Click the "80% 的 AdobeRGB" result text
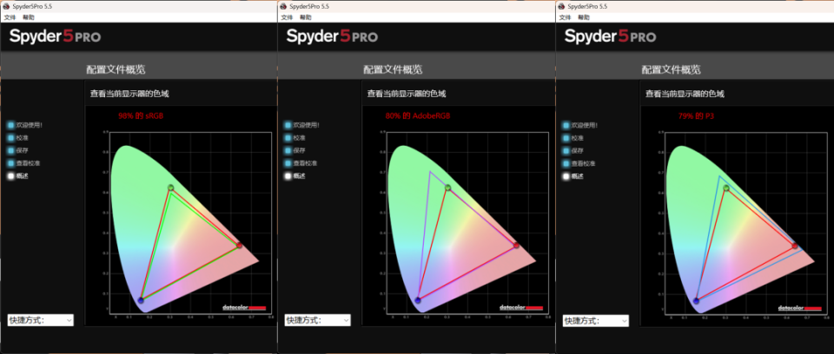This screenshot has width=834, height=354. 418,115
